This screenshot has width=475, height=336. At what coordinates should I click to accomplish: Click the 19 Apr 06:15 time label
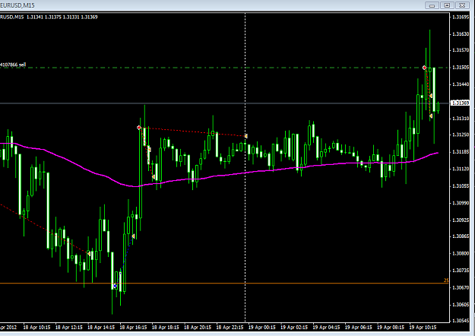[x=359, y=327]
